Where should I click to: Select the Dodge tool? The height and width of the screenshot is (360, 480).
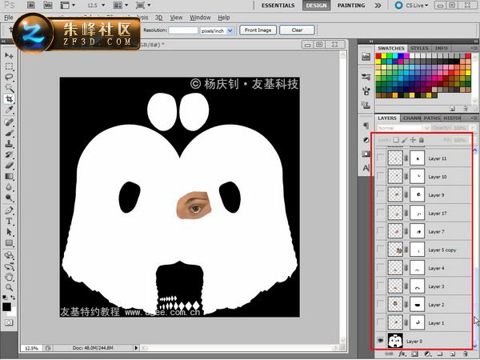[9, 198]
